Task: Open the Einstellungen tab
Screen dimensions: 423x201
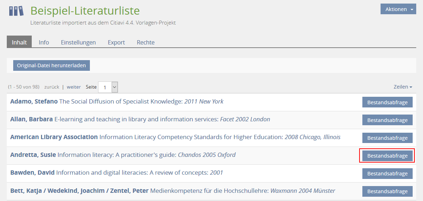Action: [x=78, y=42]
